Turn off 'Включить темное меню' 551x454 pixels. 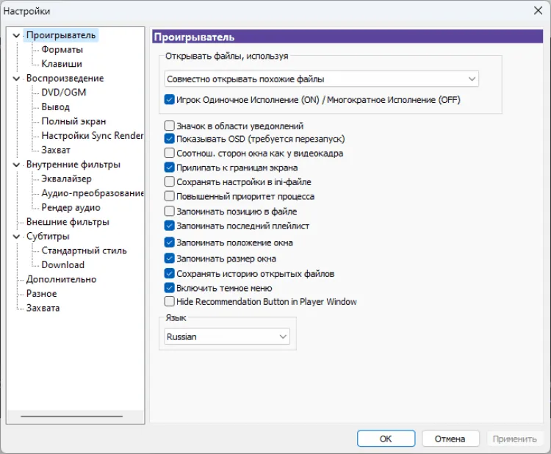(170, 288)
